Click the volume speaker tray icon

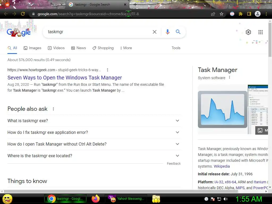pyautogui.click(x=226, y=199)
